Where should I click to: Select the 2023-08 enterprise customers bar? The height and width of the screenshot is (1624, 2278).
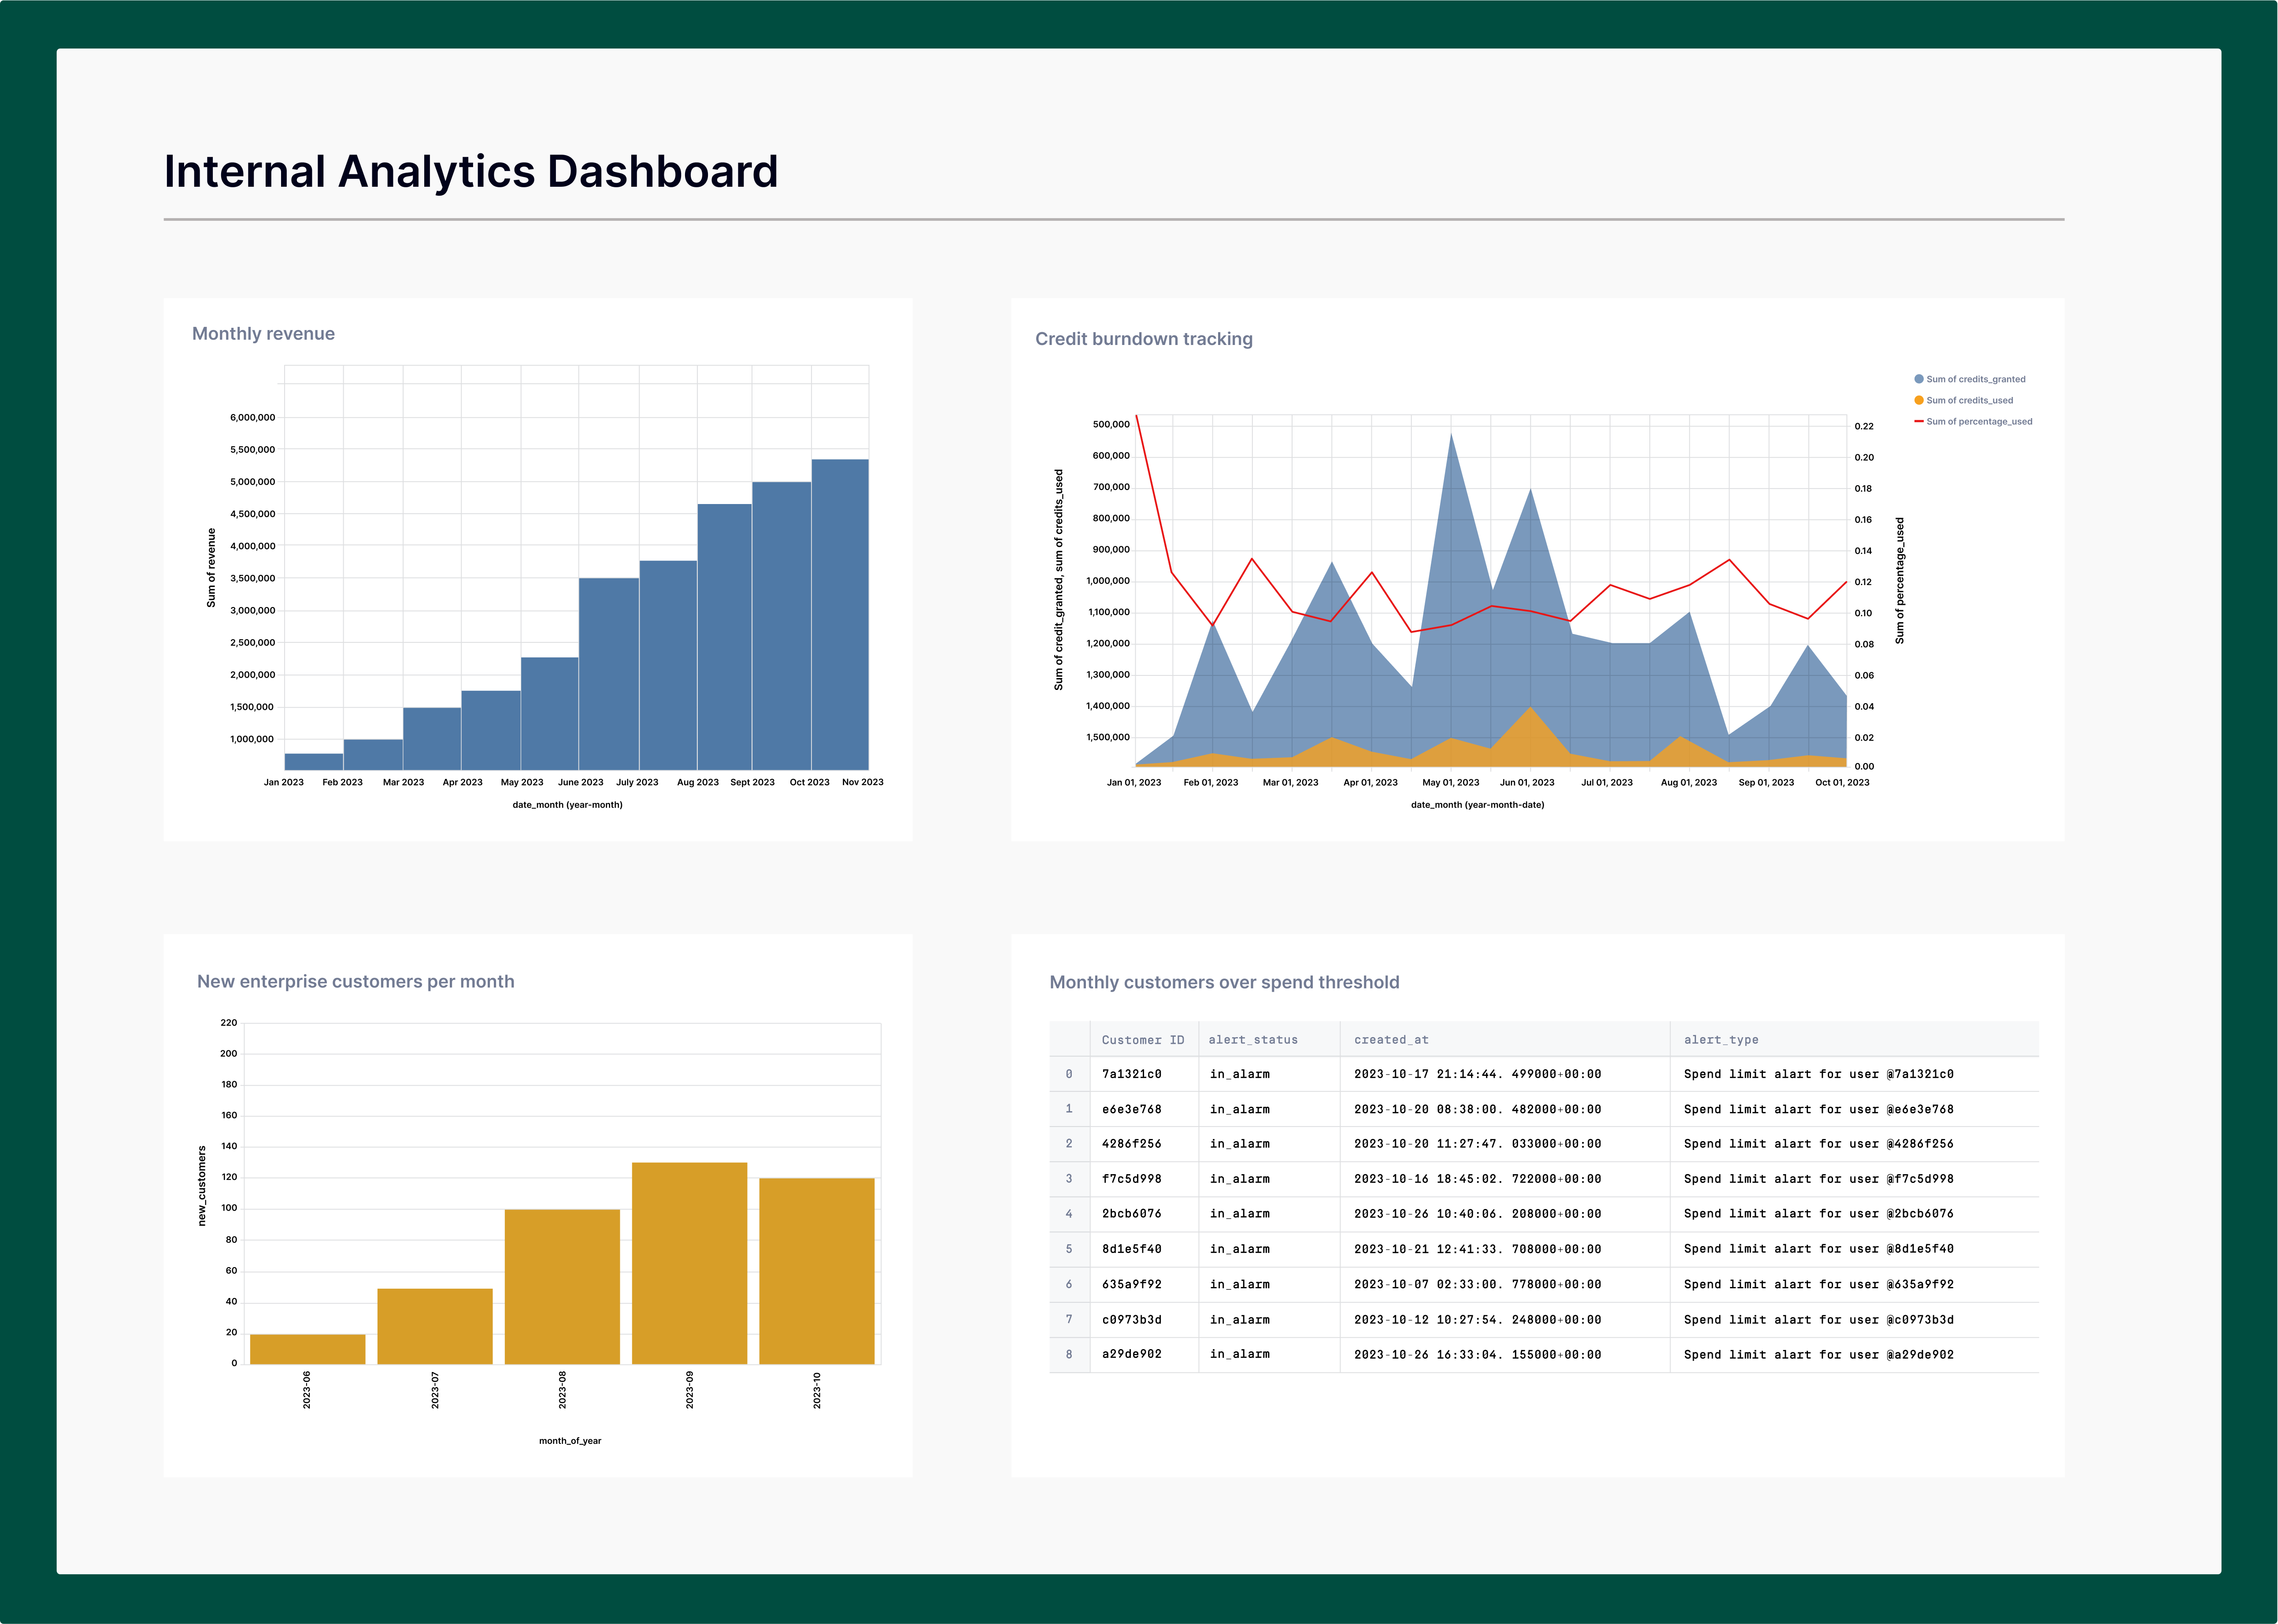coord(562,1286)
